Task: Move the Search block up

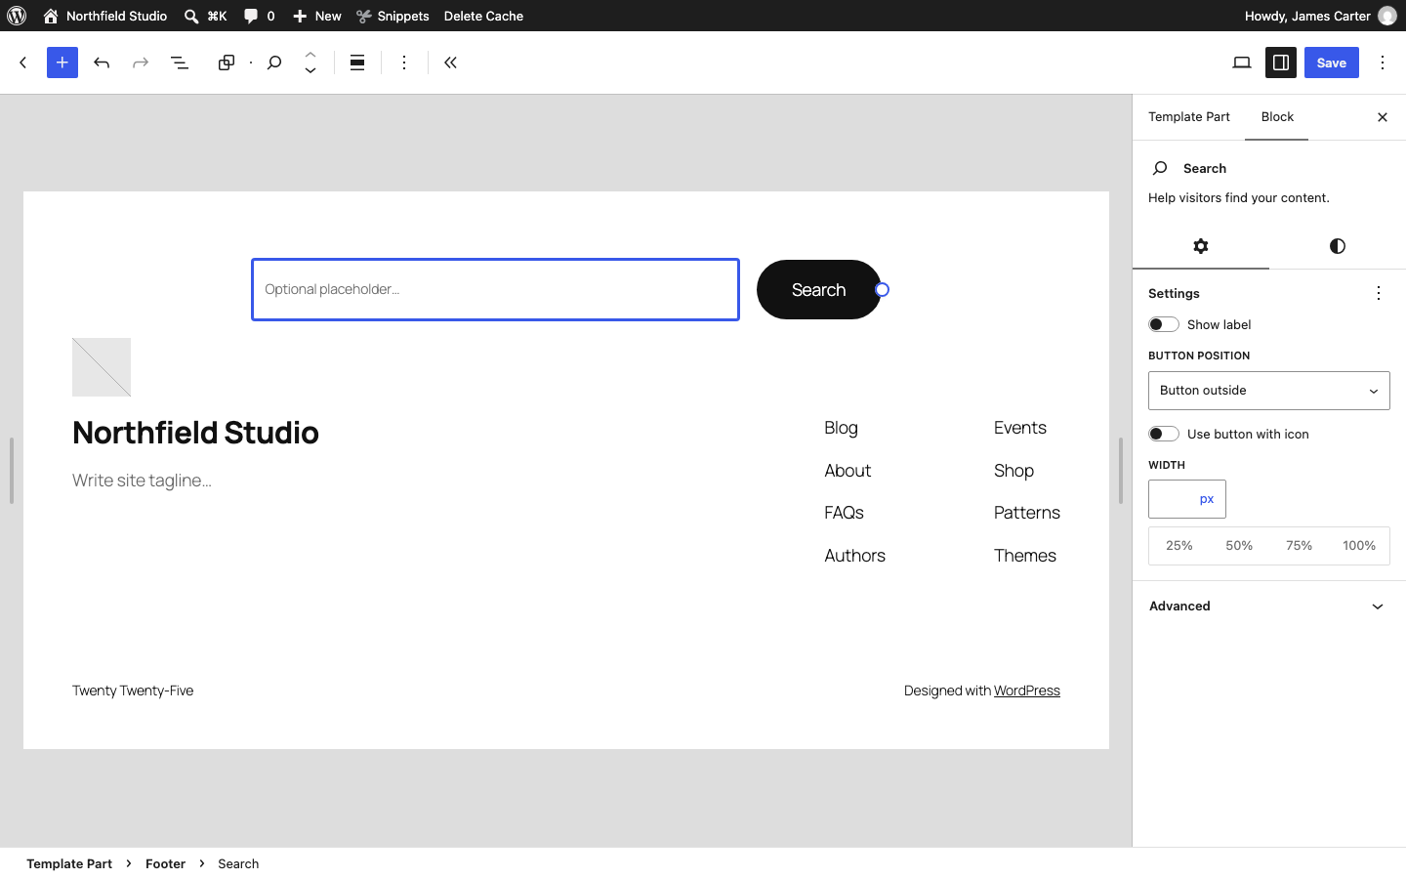Action: coord(310,54)
